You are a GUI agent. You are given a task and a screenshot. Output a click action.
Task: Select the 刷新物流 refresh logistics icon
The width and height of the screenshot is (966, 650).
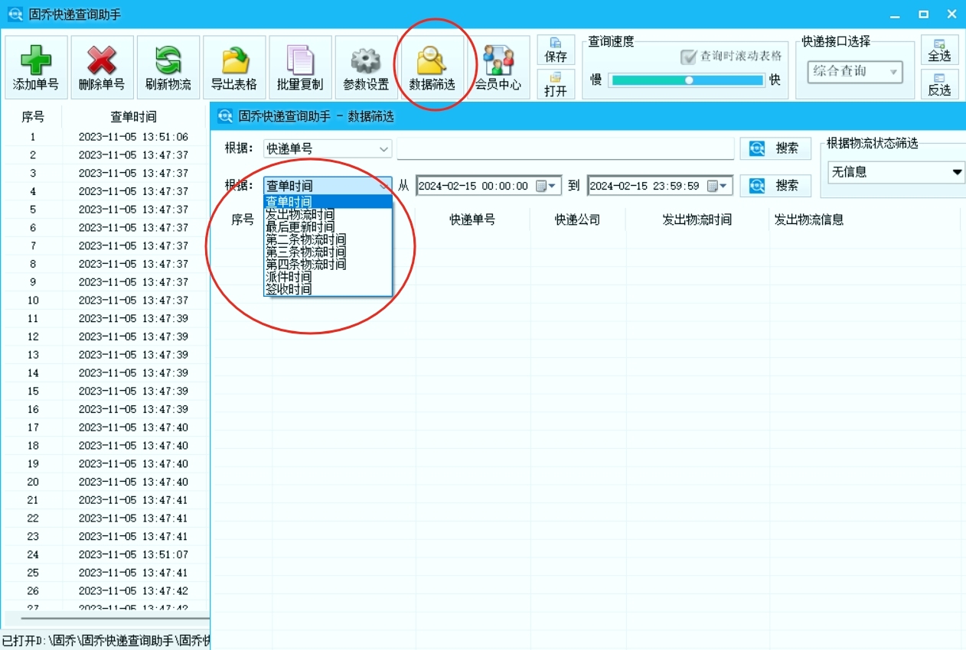point(168,67)
